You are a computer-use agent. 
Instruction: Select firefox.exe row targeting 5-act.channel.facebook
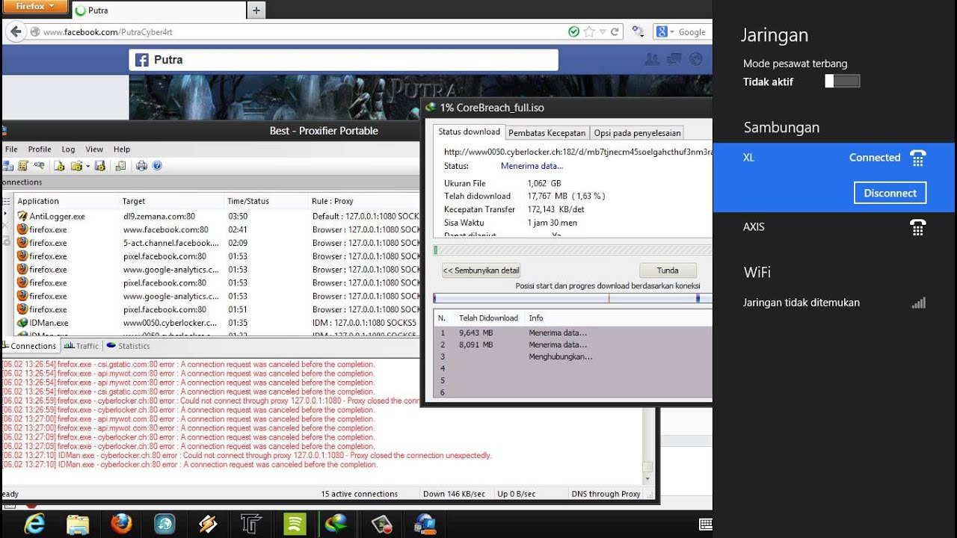coord(217,243)
